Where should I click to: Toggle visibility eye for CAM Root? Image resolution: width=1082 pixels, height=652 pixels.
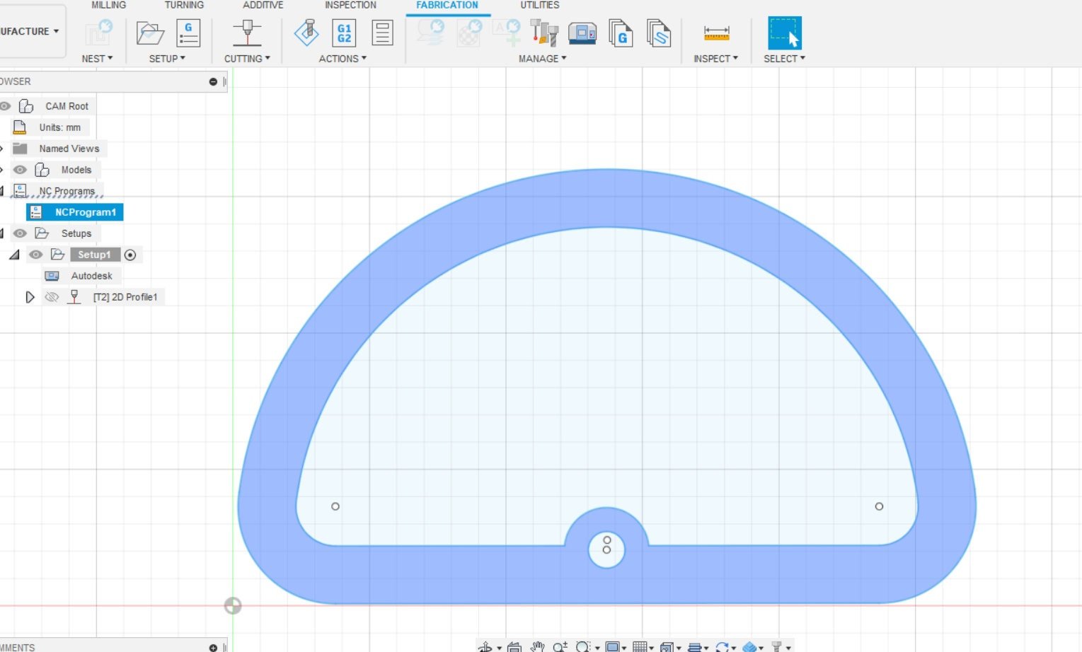[x=4, y=106]
